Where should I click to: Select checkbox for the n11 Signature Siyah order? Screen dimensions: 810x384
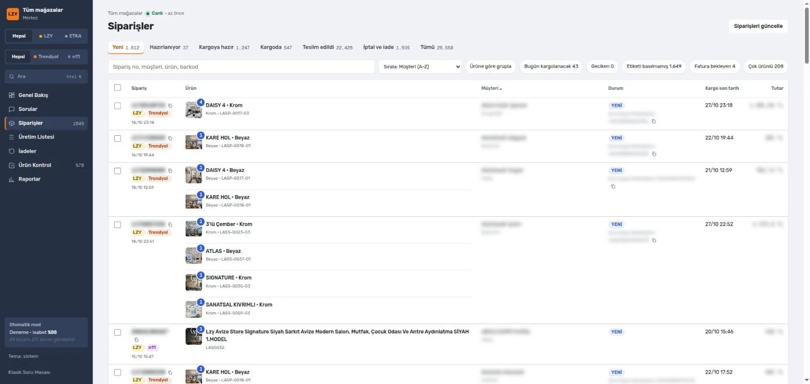[117, 332]
